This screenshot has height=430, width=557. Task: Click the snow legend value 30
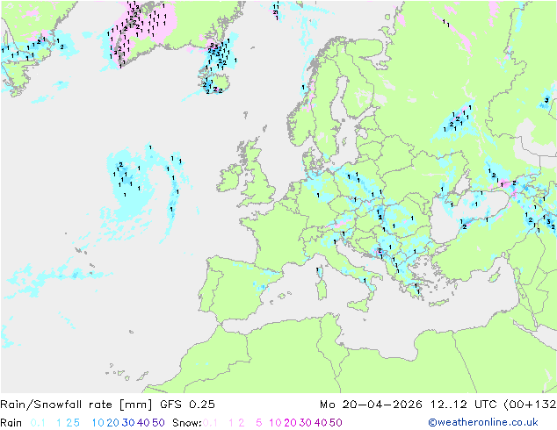tap(306, 423)
